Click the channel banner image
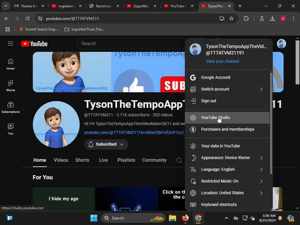Screen dimensions: 300x225 pyautogui.click(x=109, y=72)
